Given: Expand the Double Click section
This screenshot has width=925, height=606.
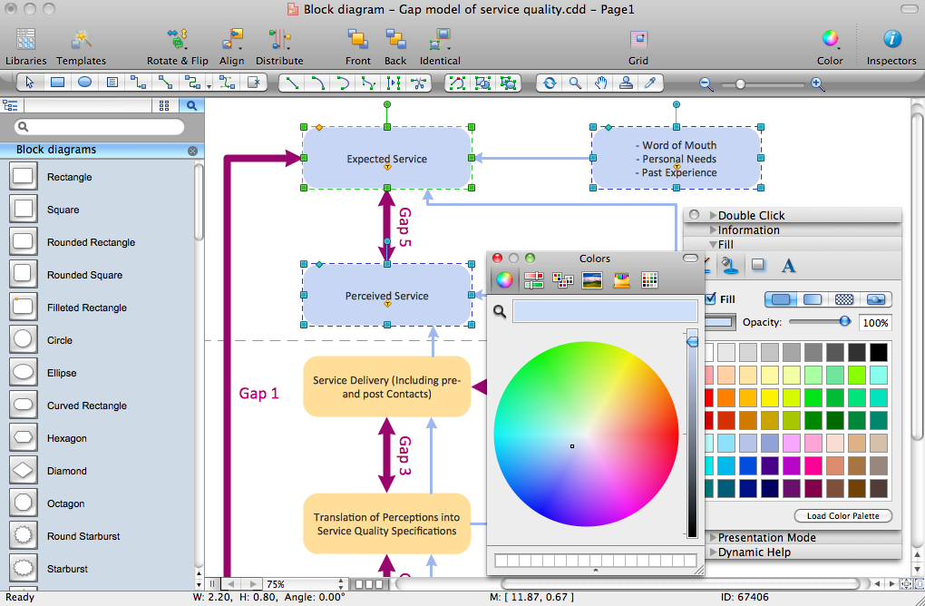Looking at the screenshot, I should (714, 215).
